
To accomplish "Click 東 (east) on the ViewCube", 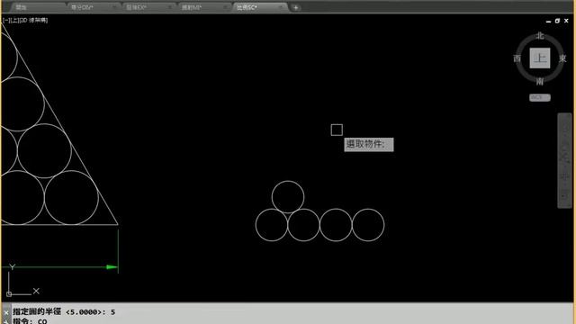I will tap(562, 58).
